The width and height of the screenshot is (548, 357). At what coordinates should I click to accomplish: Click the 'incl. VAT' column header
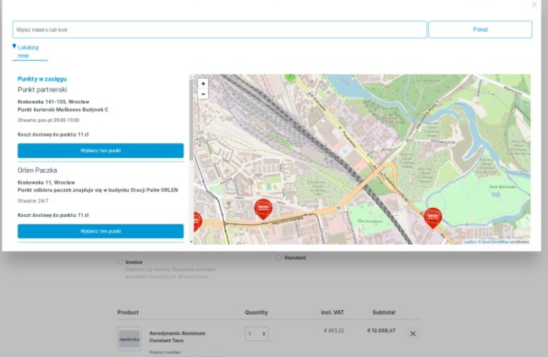coord(332,312)
